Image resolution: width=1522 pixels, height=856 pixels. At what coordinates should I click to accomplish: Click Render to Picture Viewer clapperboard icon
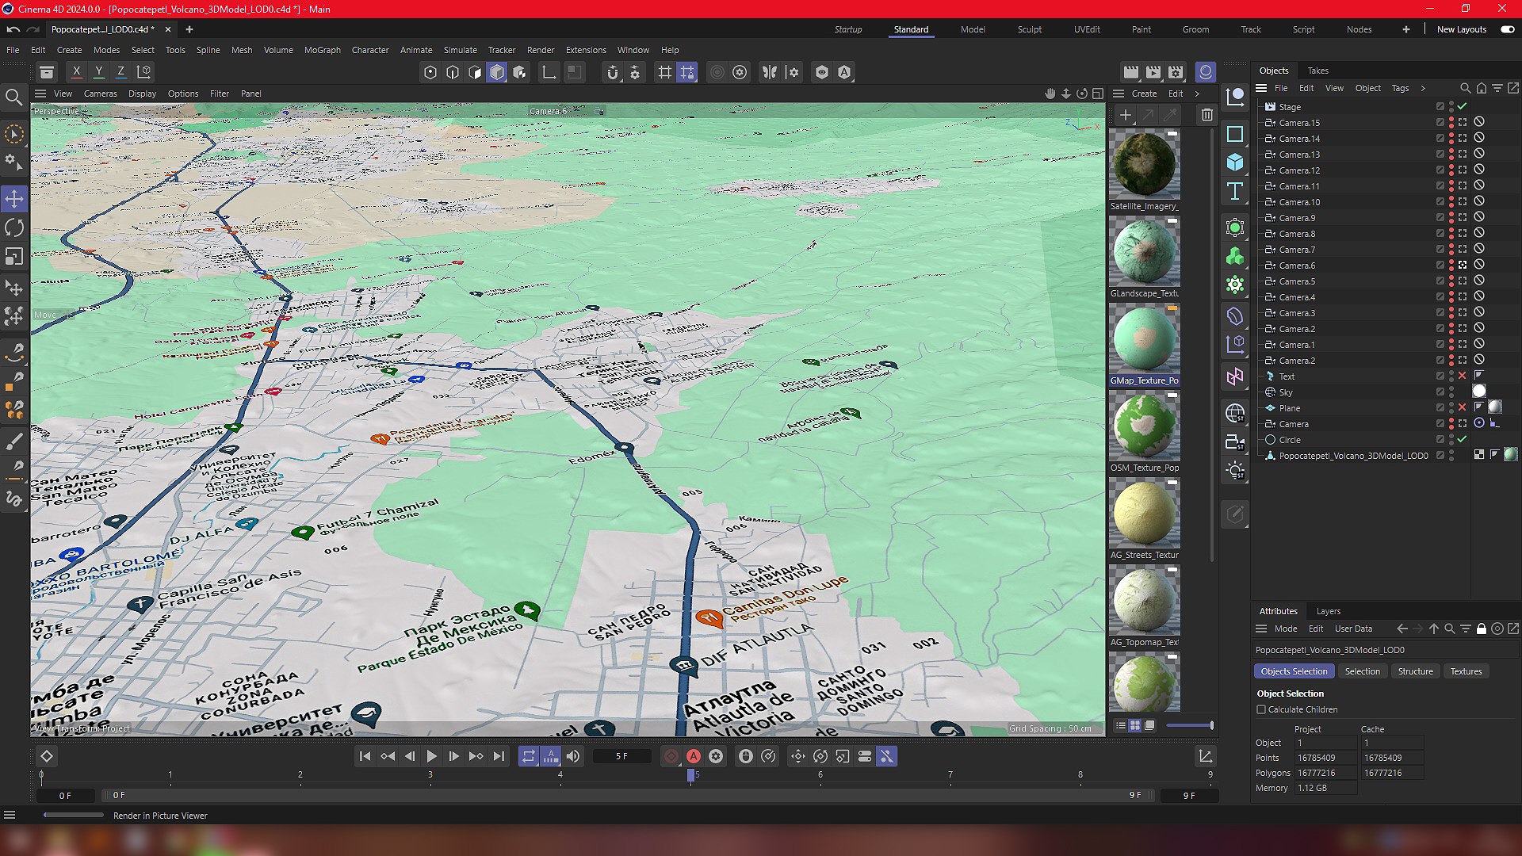(1153, 72)
